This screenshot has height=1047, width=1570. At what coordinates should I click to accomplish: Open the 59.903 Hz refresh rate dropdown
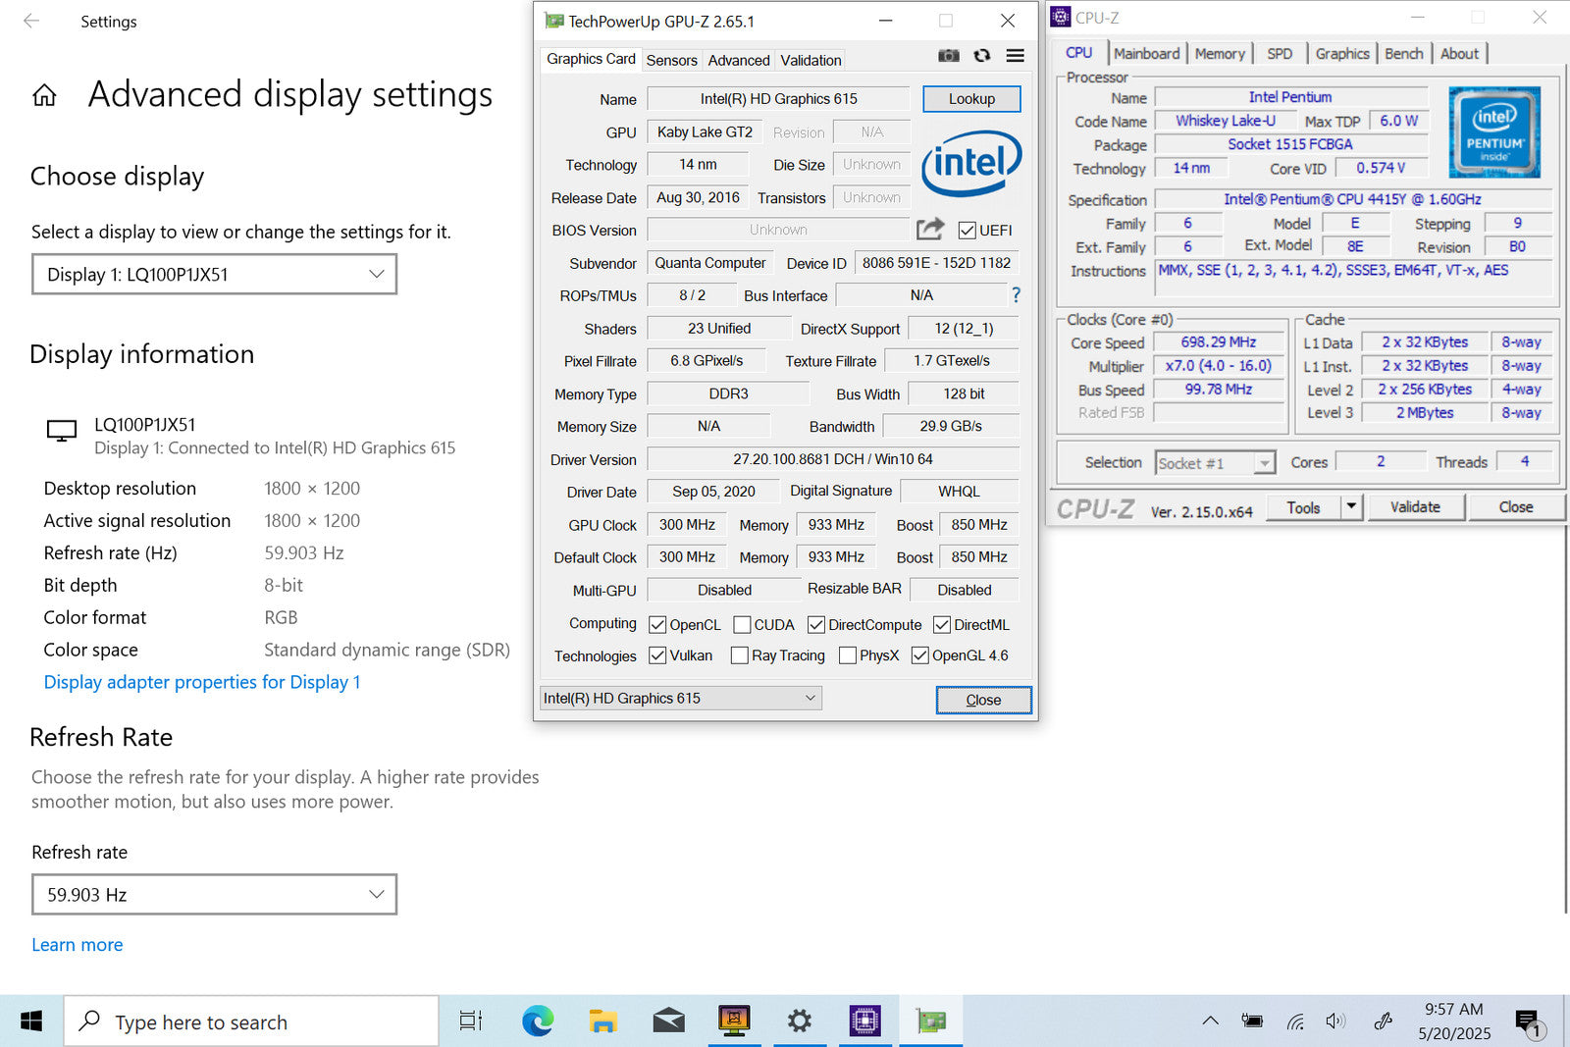(214, 895)
